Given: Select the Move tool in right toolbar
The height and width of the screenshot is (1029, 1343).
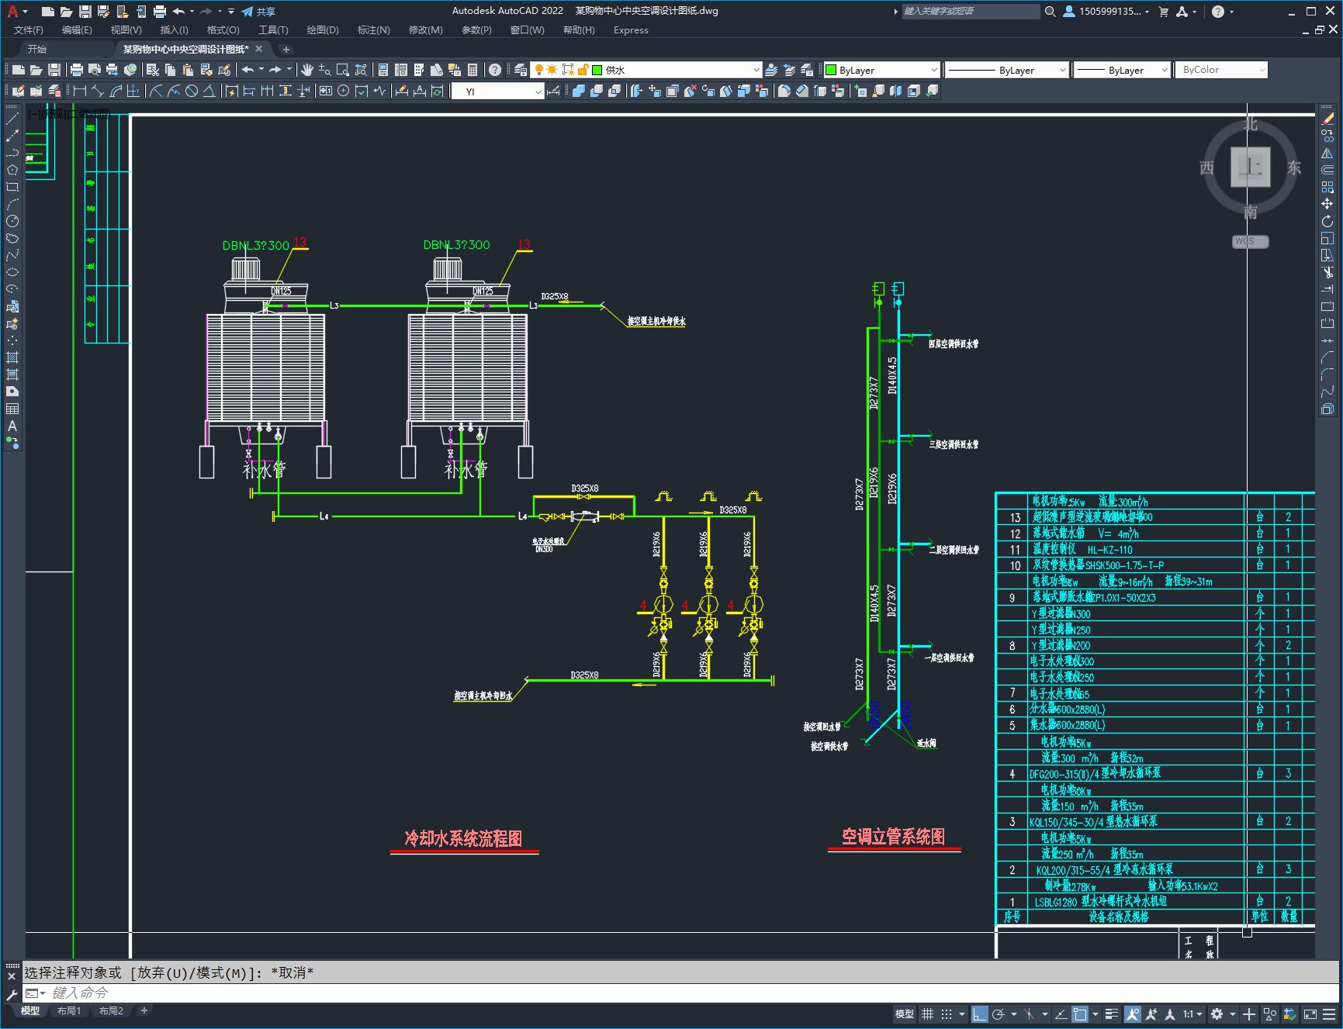Looking at the screenshot, I should coord(1327,204).
